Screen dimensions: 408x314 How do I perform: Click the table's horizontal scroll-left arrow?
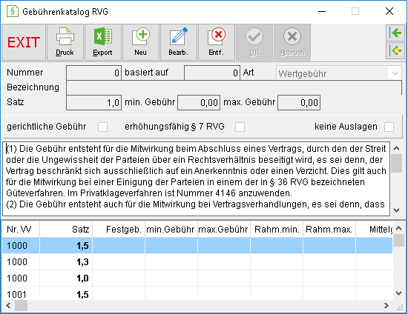[x=8, y=305]
